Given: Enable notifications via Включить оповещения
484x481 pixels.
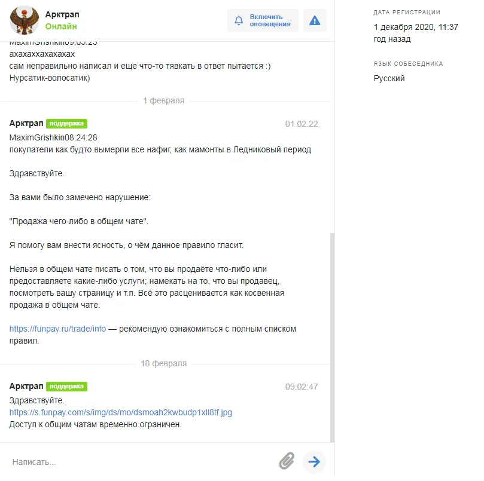Looking at the screenshot, I should click(263, 21).
